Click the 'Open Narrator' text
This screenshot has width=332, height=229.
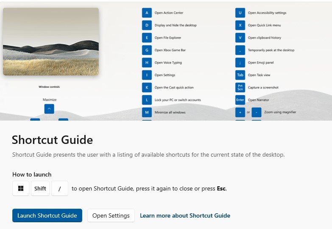258,100
